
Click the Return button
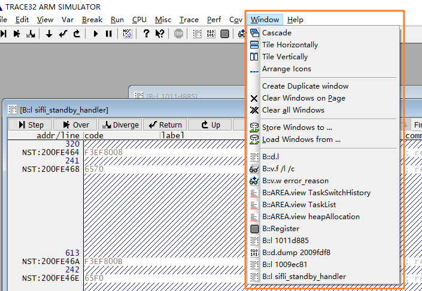[165, 125]
